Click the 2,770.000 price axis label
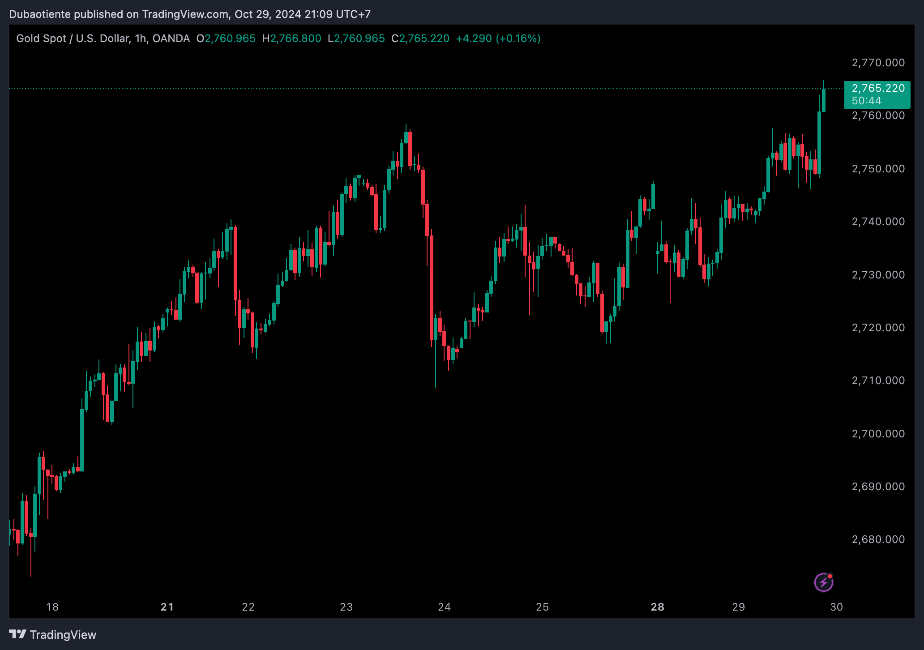924x650 pixels. [878, 63]
